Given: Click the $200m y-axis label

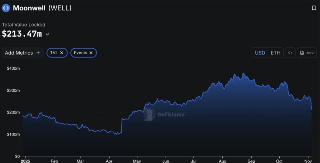Looking at the screenshot, I should (13, 112).
